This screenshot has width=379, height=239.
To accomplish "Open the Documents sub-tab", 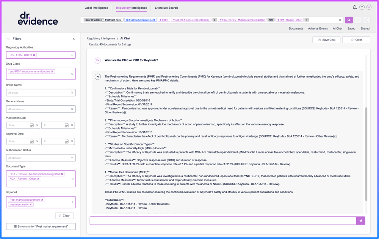I will pyautogui.click(x=296, y=28).
